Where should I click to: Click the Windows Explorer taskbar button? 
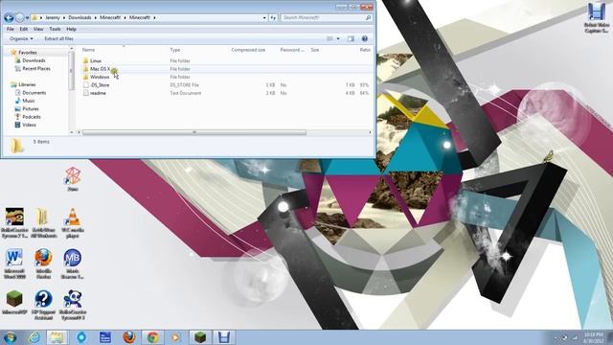[57, 337]
